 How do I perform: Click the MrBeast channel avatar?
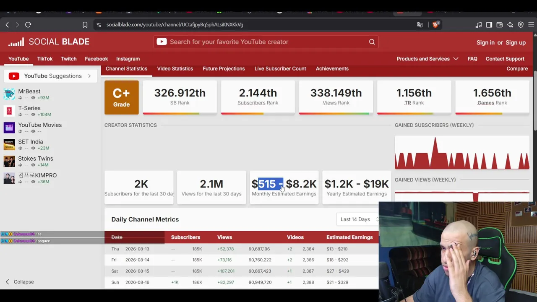9,94
